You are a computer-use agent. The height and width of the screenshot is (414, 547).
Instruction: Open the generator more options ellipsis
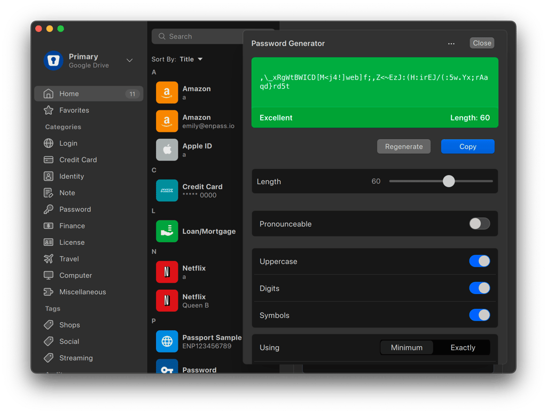(x=451, y=44)
